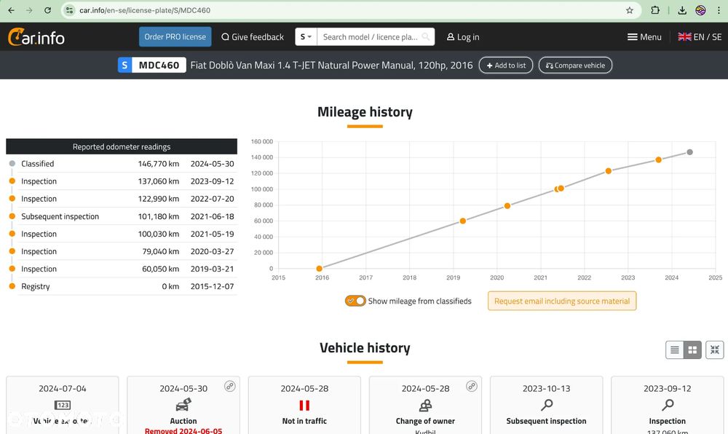
Task: Switch to list view in Vehicle history
Action: pos(675,350)
